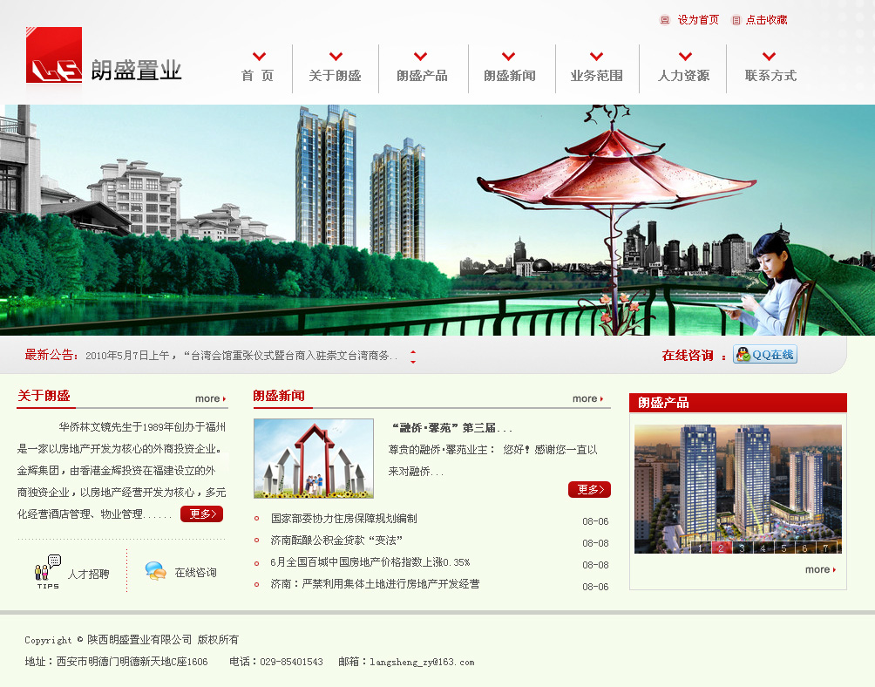875x687 pixels.
Task: Click the address 西安市明德门明德新天地C座1606
Action: 132,662
